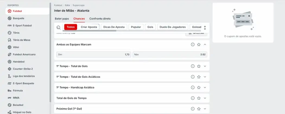The height and width of the screenshot is (114, 285).
Task: Star the Próximo Gol (1º Gol) market
Action: tap(199, 109)
